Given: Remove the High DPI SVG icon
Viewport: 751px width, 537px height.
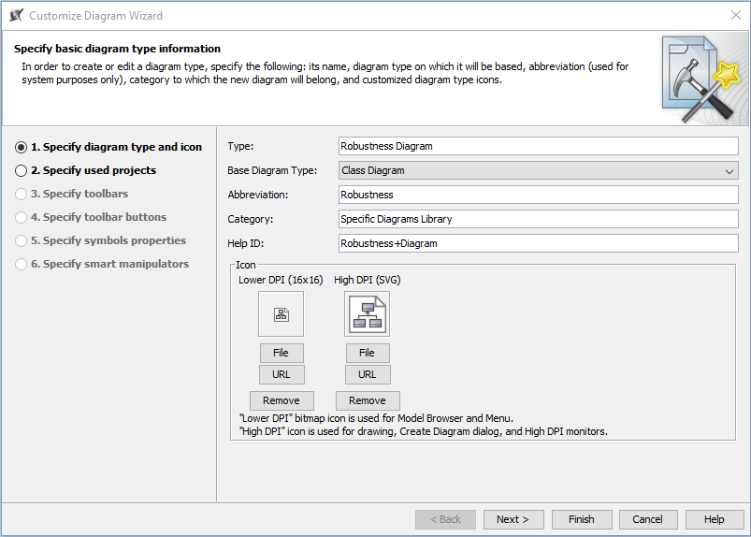Looking at the screenshot, I should [x=367, y=400].
